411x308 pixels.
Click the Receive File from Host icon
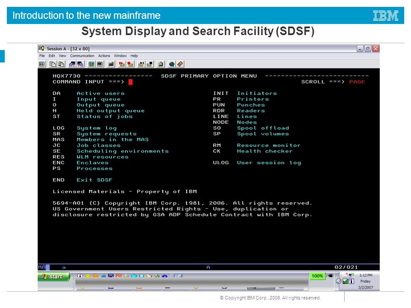80,64
